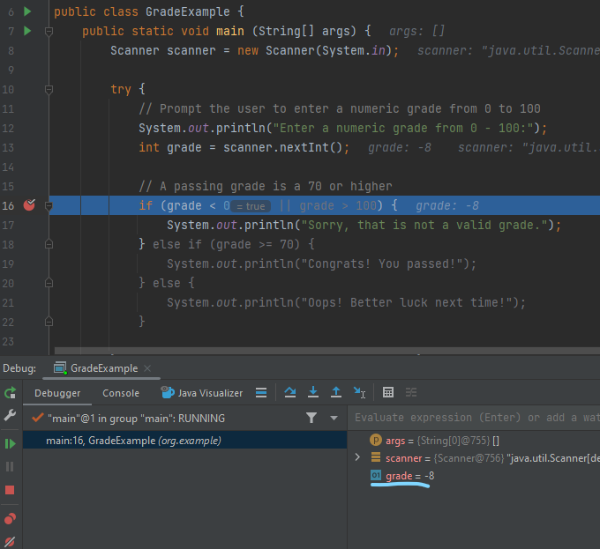Open debugger settings wrench icon

(10, 416)
